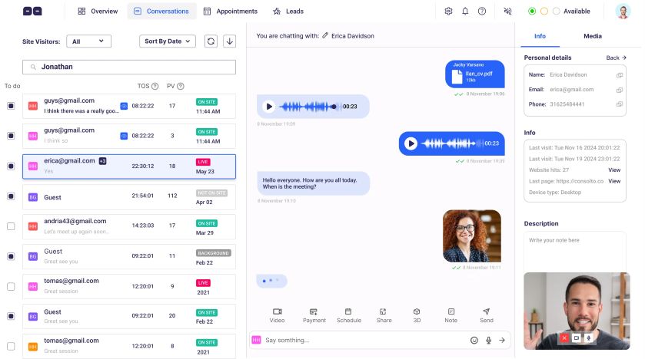Click the pencil edit name icon

[325, 35]
